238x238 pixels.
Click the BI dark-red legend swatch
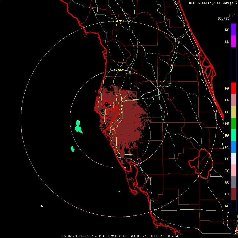click(x=234, y=194)
